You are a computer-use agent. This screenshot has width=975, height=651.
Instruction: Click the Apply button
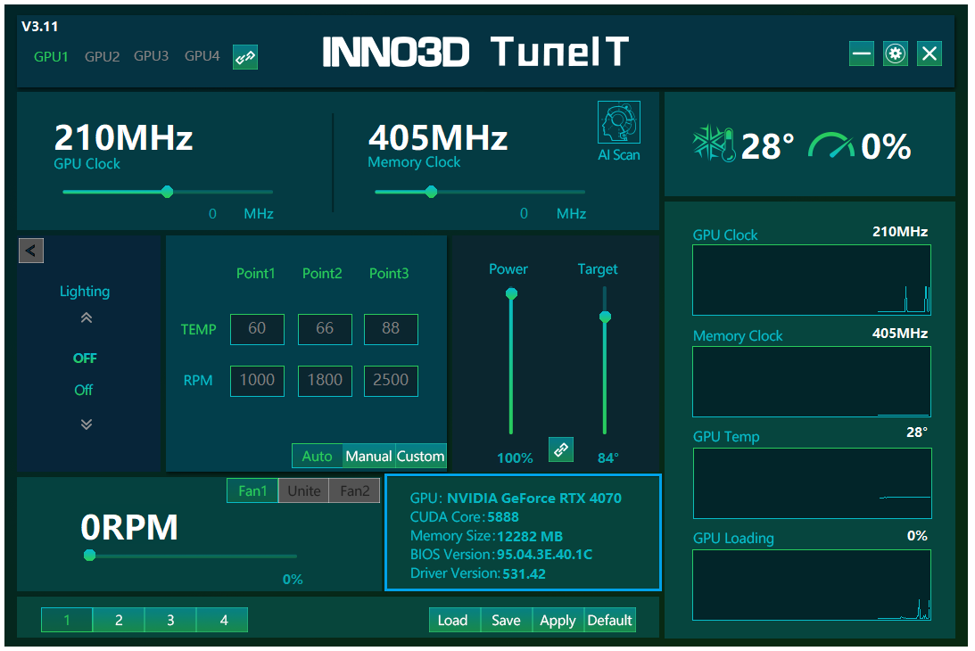click(x=558, y=620)
